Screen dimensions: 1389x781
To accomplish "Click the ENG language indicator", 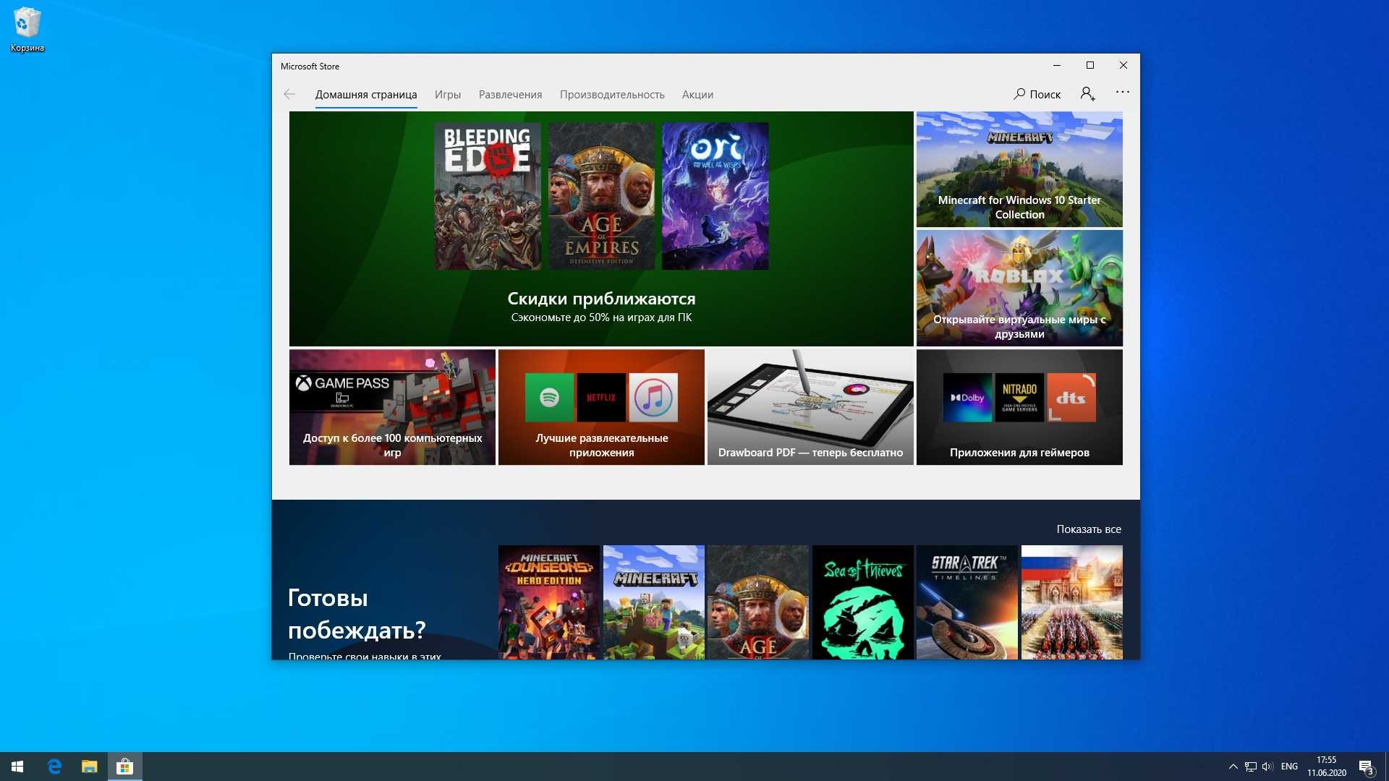I will pos(1289,767).
